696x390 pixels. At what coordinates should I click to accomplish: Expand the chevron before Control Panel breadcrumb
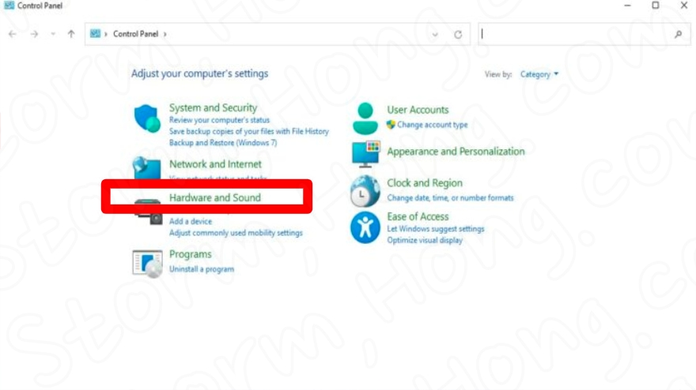tap(106, 34)
